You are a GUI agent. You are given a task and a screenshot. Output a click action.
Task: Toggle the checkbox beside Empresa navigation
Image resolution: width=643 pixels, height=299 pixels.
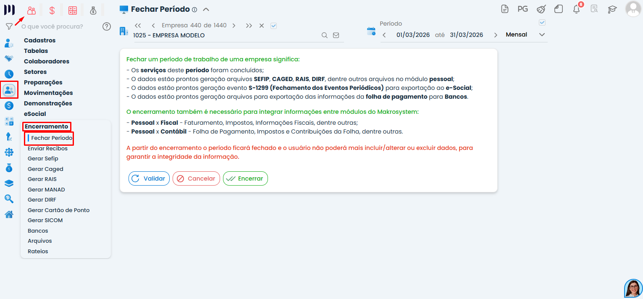[274, 26]
